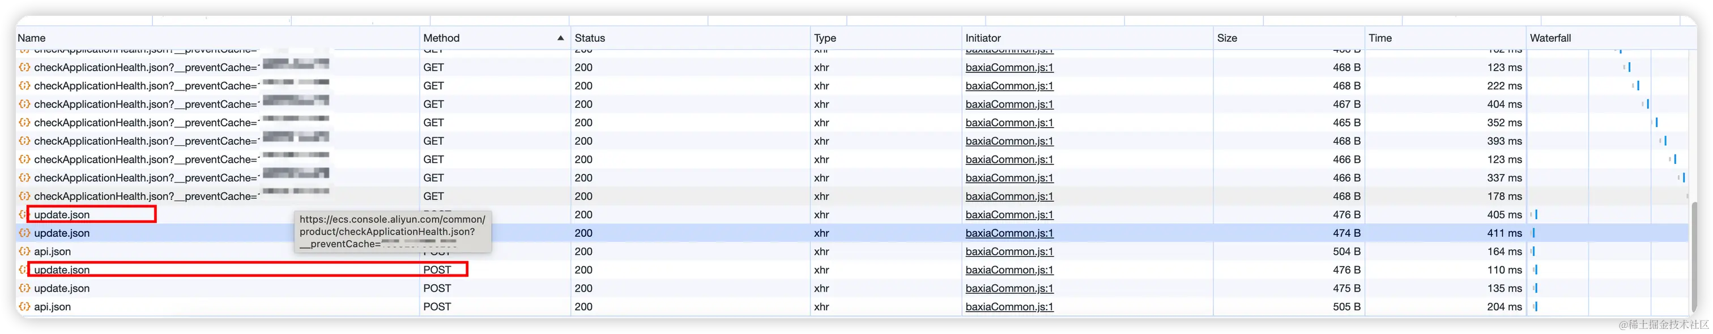
Task: Toggle the Method column sort arrow
Action: (561, 38)
